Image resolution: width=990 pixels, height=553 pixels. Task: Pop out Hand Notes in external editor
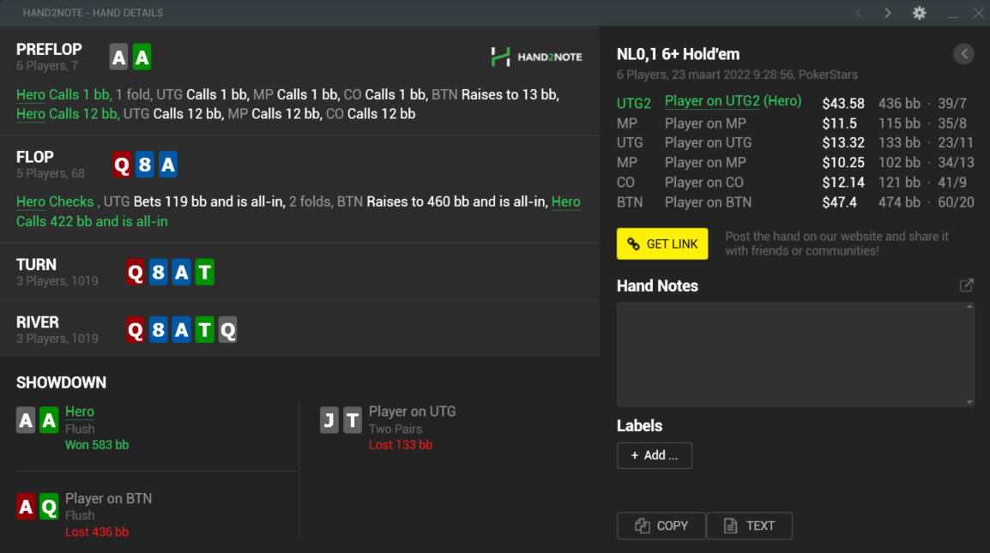point(967,286)
